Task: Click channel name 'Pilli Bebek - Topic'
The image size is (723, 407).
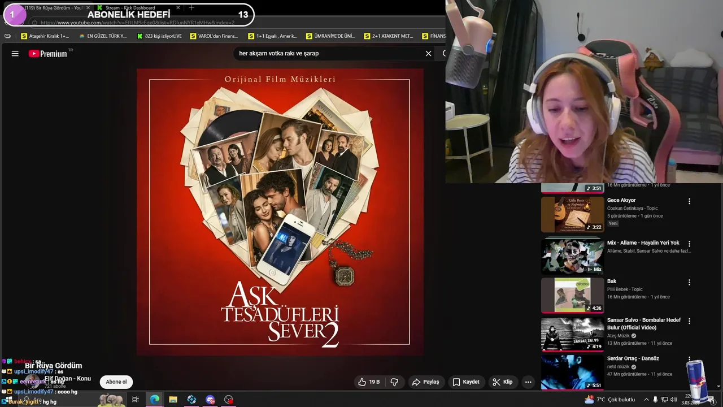Action: tap(625, 289)
